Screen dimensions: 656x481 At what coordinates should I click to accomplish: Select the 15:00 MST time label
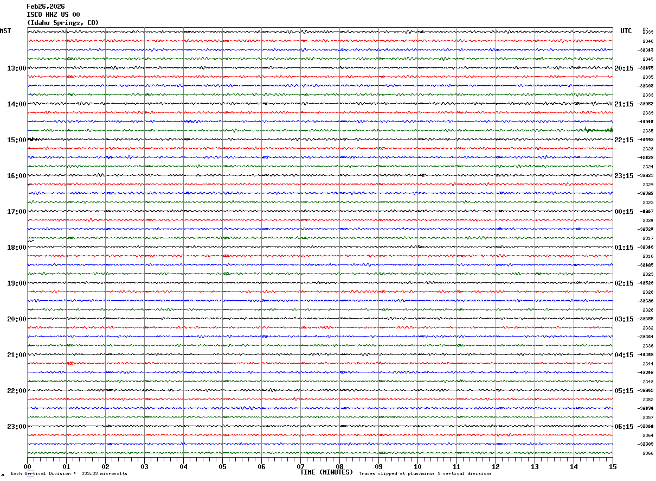tap(16, 140)
